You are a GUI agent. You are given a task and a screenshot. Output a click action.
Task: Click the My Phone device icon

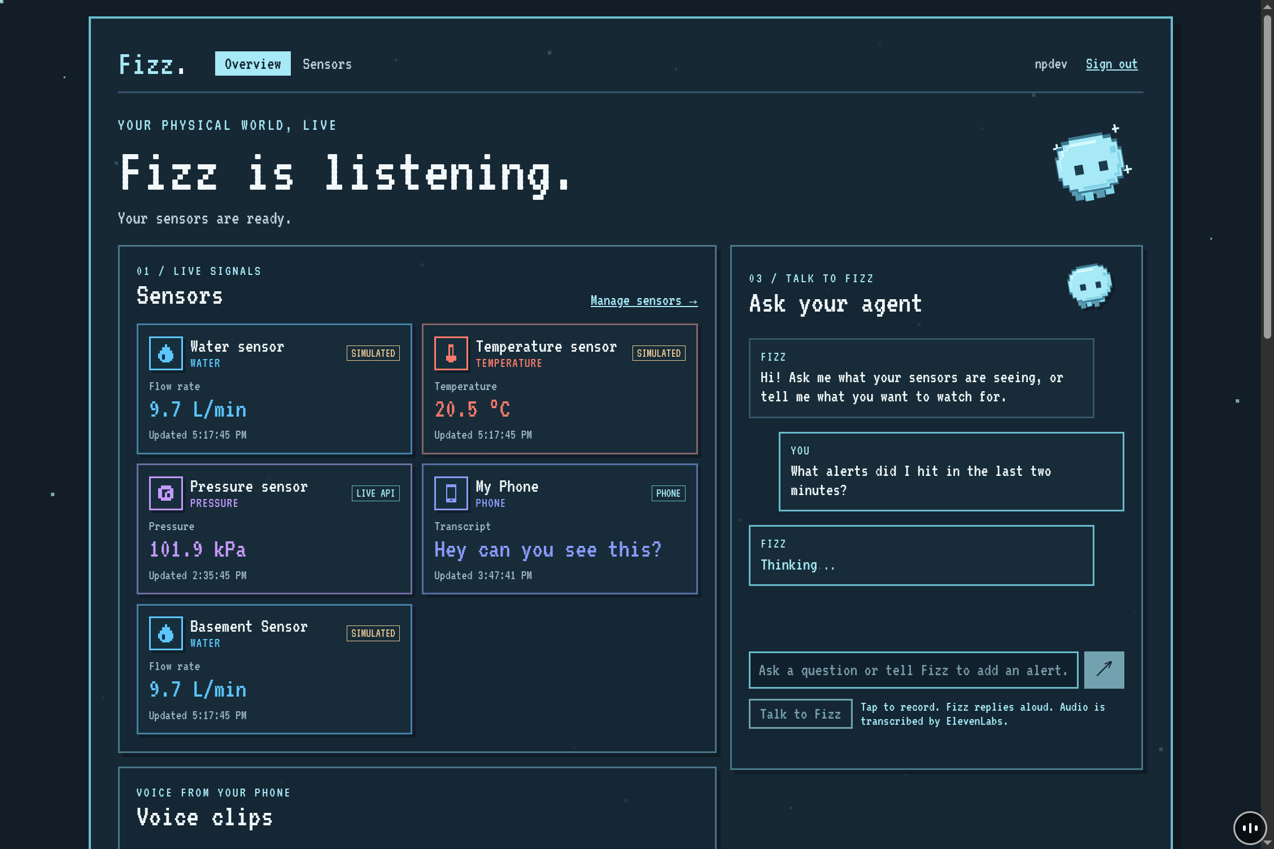pyautogui.click(x=451, y=493)
